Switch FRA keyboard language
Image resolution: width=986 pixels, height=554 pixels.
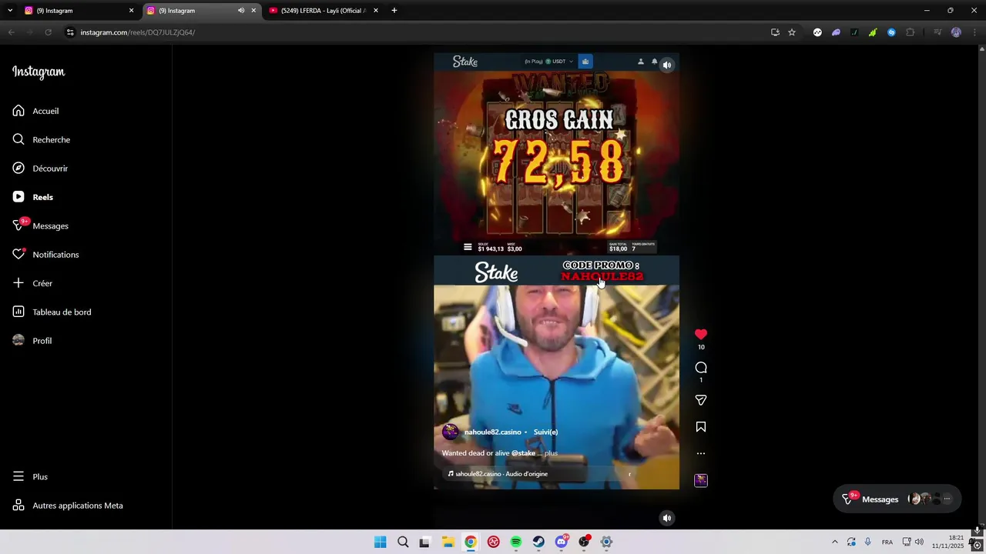887,542
